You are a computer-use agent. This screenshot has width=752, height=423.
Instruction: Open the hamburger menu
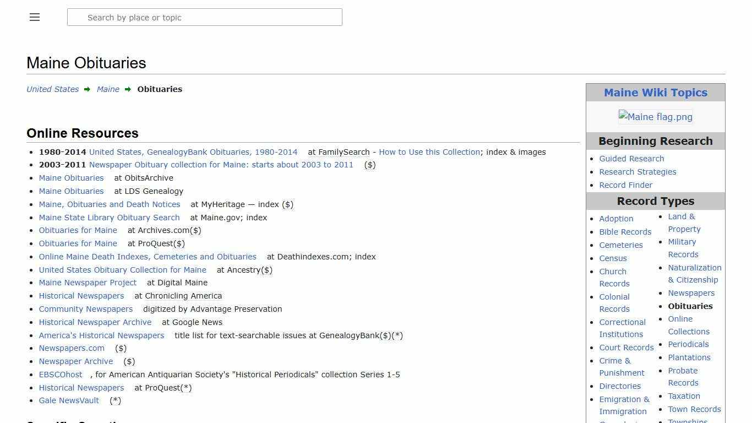point(35,17)
